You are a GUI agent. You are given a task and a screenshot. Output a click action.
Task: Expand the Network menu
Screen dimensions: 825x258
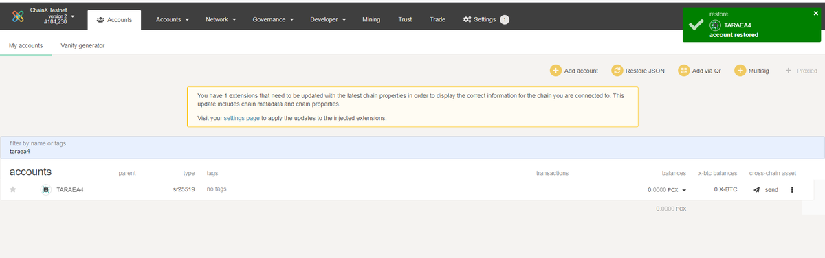pos(221,19)
